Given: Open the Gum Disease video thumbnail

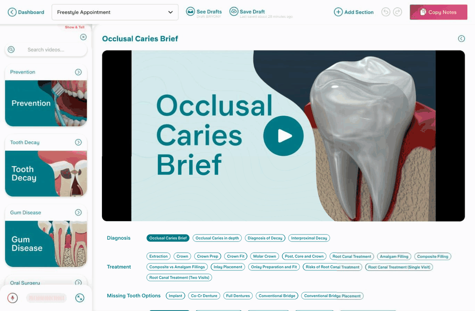Looking at the screenshot, I should [46, 244].
